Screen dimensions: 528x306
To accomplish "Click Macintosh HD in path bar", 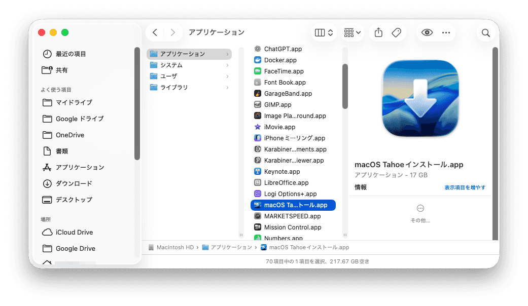I will 175,247.
